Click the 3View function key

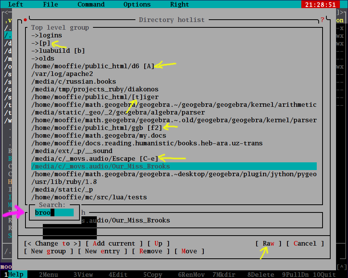click(83, 275)
